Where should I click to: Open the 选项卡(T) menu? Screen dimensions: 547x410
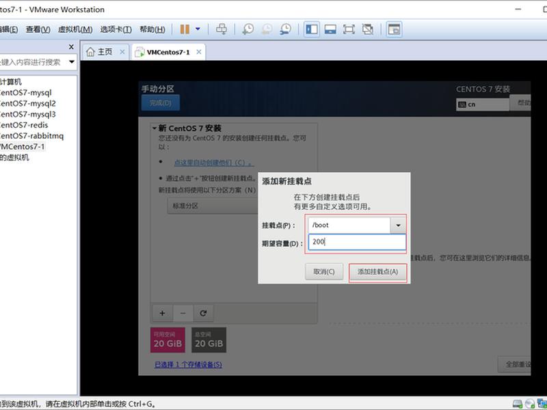click(x=116, y=29)
